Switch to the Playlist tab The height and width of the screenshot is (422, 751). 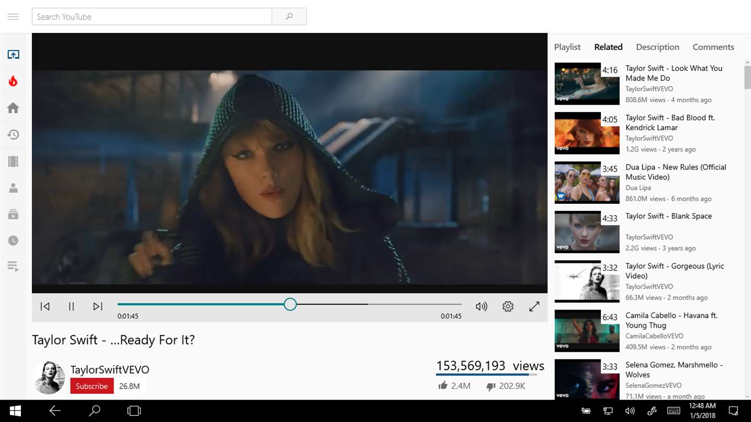pos(567,47)
